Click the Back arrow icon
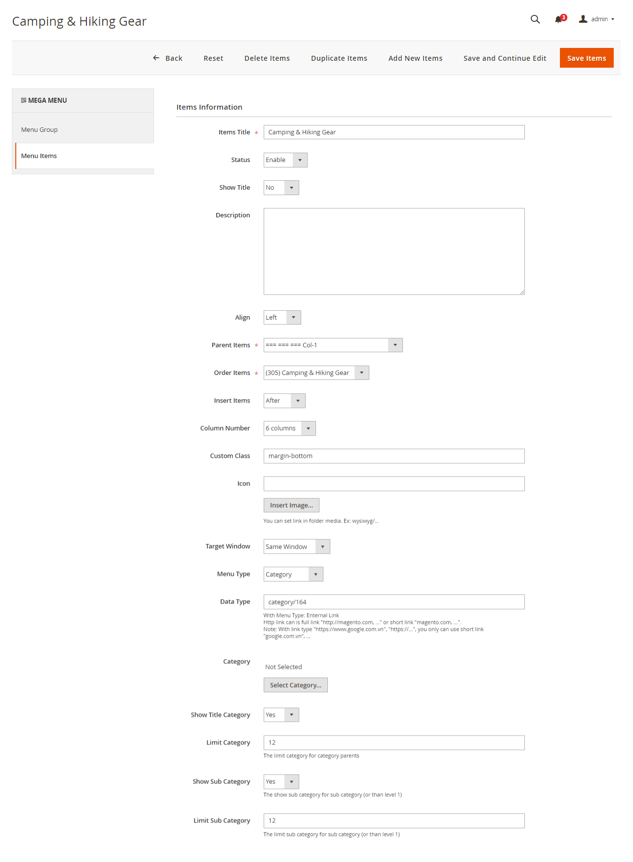Screen dimensions: 633x862 pyautogui.click(x=156, y=58)
